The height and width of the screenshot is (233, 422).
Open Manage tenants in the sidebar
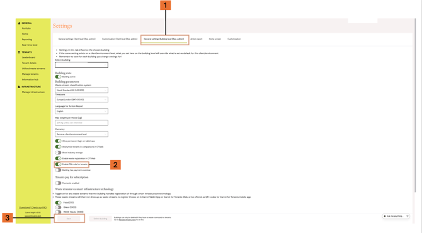pyautogui.click(x=30, y=74)
